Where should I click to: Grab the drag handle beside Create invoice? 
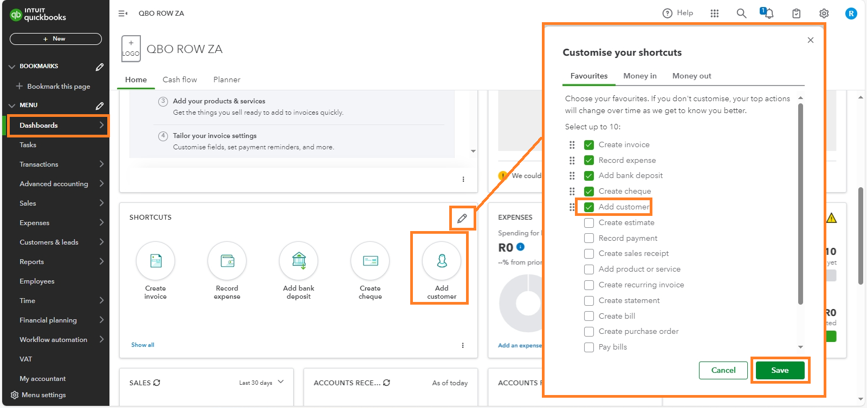point(572,144)
